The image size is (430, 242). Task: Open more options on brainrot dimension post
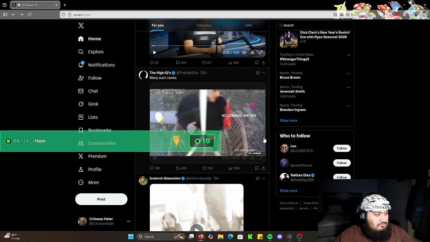tap(263, 178)
